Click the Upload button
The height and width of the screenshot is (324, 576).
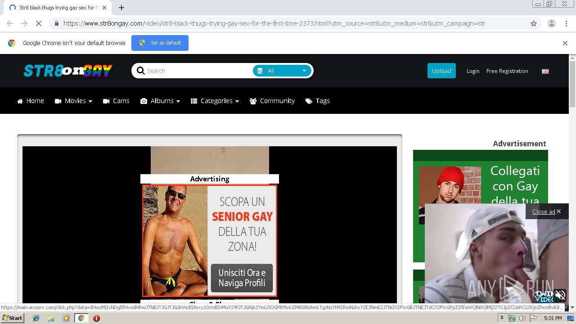(x=441, y=71)
